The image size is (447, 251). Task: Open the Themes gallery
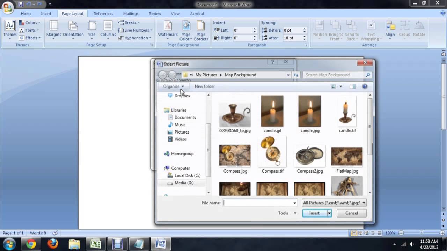click(x=10, y=29)
